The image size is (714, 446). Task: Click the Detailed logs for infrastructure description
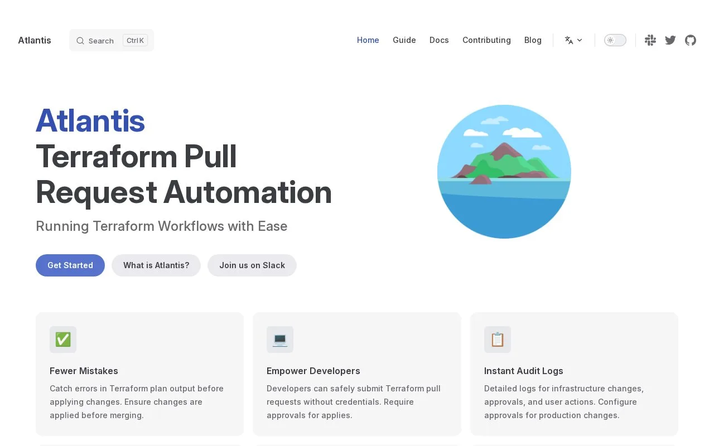(x=564, y=402)
